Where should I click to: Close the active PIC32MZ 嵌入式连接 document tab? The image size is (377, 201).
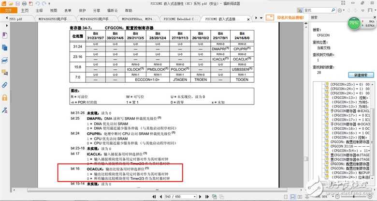(x=248, y=19)
